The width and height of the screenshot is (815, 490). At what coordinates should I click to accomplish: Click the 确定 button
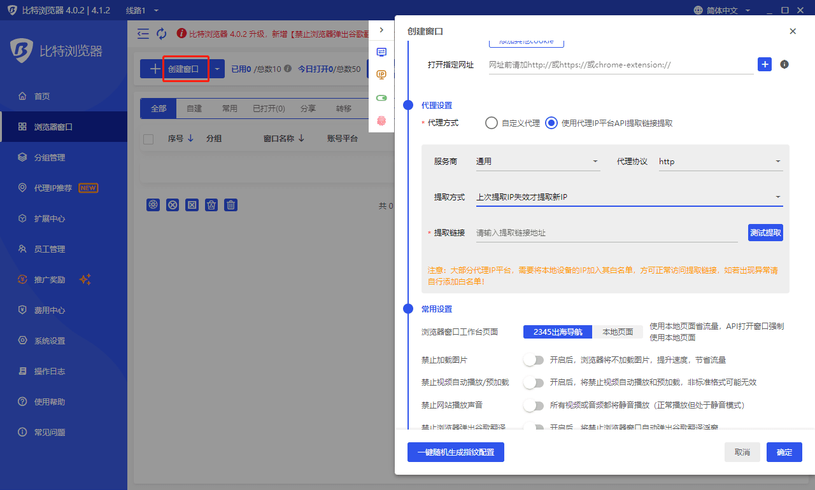tap(784, 452)
